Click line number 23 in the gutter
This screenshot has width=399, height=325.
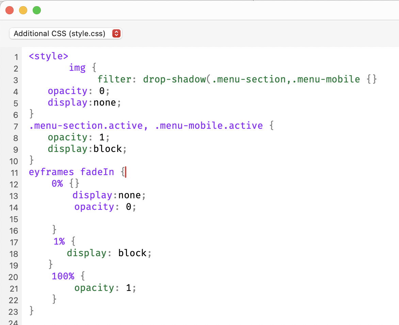tap(14, 312)
